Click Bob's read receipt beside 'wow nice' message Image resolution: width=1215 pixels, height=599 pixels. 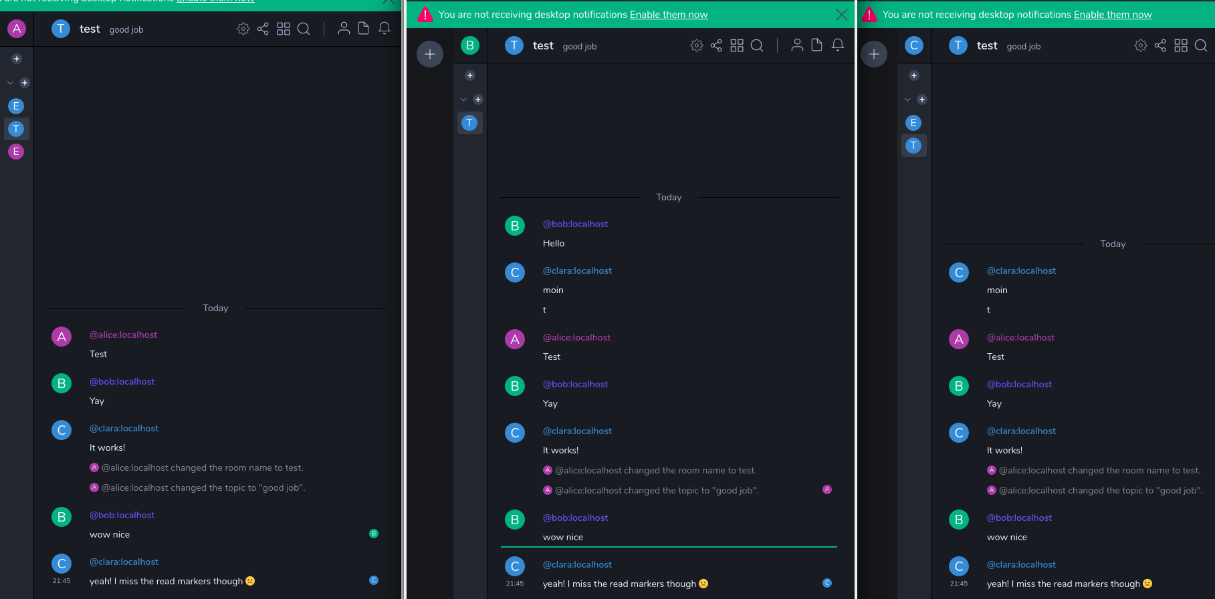(x=374, y=534)
